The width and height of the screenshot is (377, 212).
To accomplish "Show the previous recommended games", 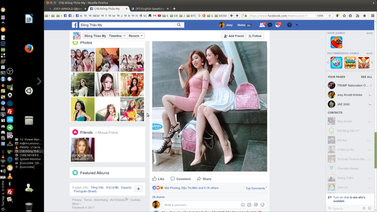I will (328, 62).
